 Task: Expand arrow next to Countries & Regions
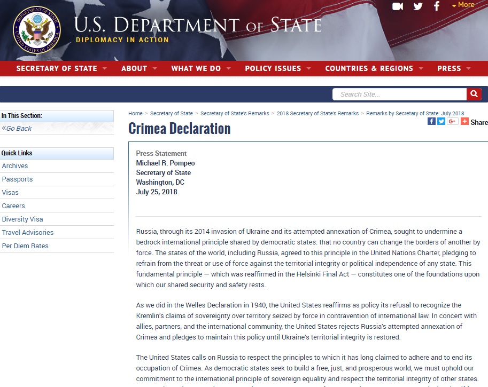click(x=421, y=68)
